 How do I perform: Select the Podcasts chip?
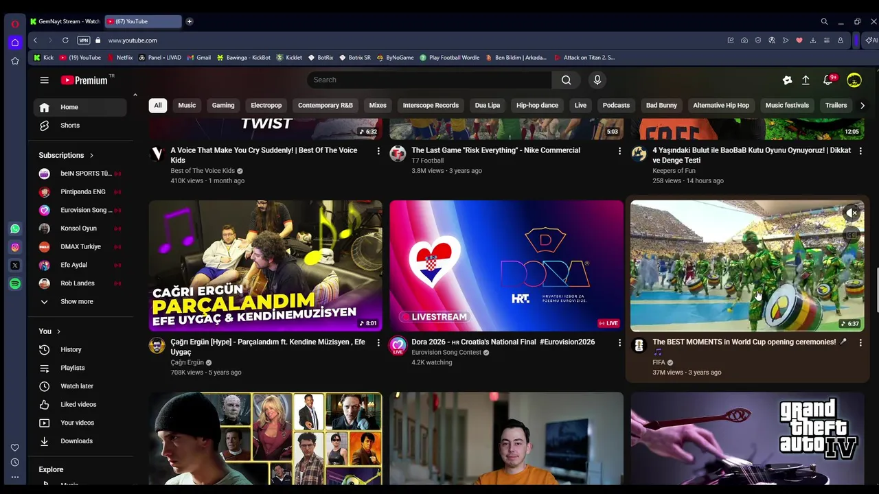tap(616, 106)
